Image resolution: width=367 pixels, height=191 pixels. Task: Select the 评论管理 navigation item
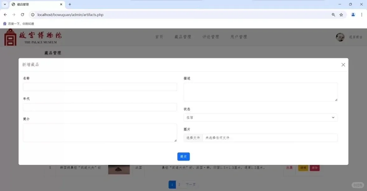[210, 37]
